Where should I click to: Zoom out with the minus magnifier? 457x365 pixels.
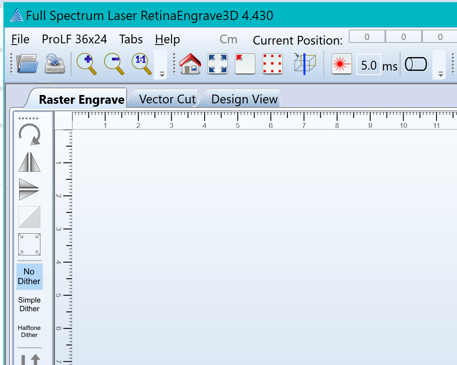click(114, 64)
